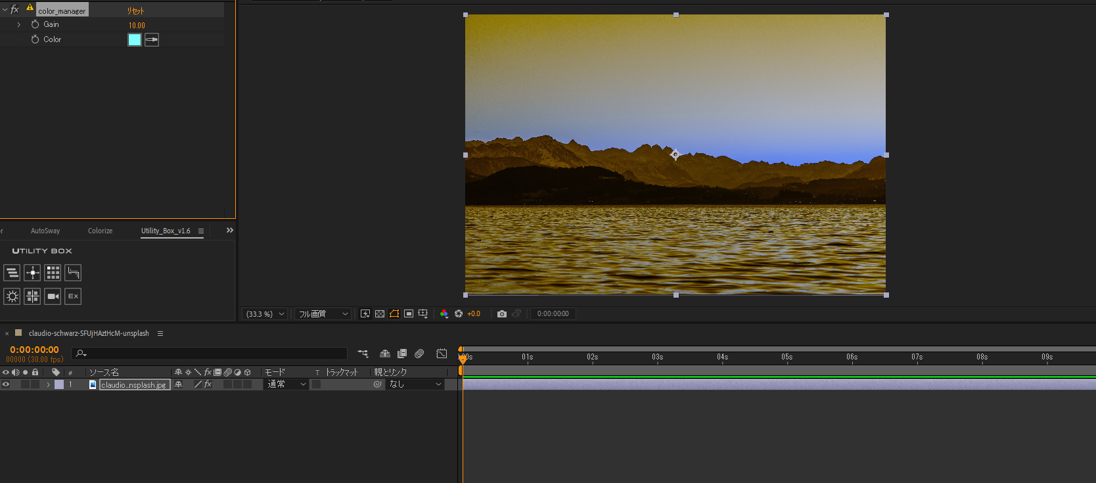Toggle mask and shape path visibility
The height and width of the screenshot is (483, 1096).
point(394,314)
